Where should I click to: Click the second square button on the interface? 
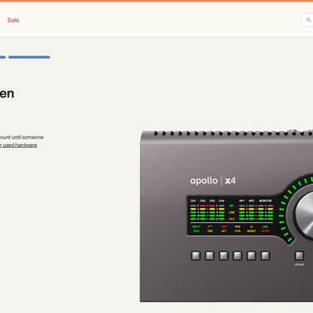tap(210, 256)
